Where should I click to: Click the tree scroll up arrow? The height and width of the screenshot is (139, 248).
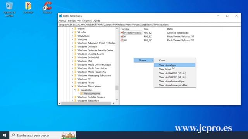tap(117, 29)
